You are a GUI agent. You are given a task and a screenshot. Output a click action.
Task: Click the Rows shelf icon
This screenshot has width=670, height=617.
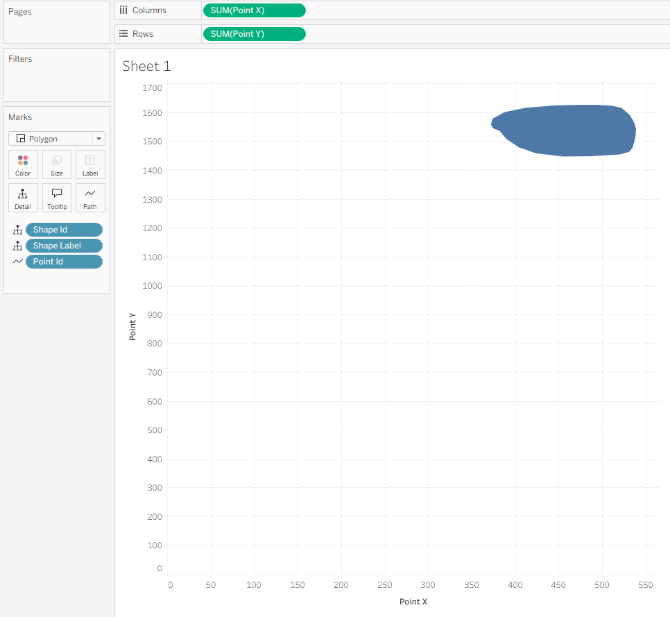coord(123,33)
